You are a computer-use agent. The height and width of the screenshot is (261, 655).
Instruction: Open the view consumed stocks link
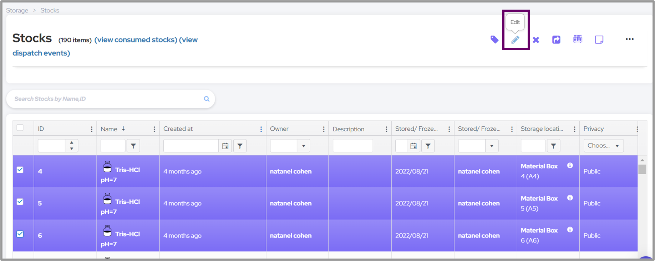point(136,40)
